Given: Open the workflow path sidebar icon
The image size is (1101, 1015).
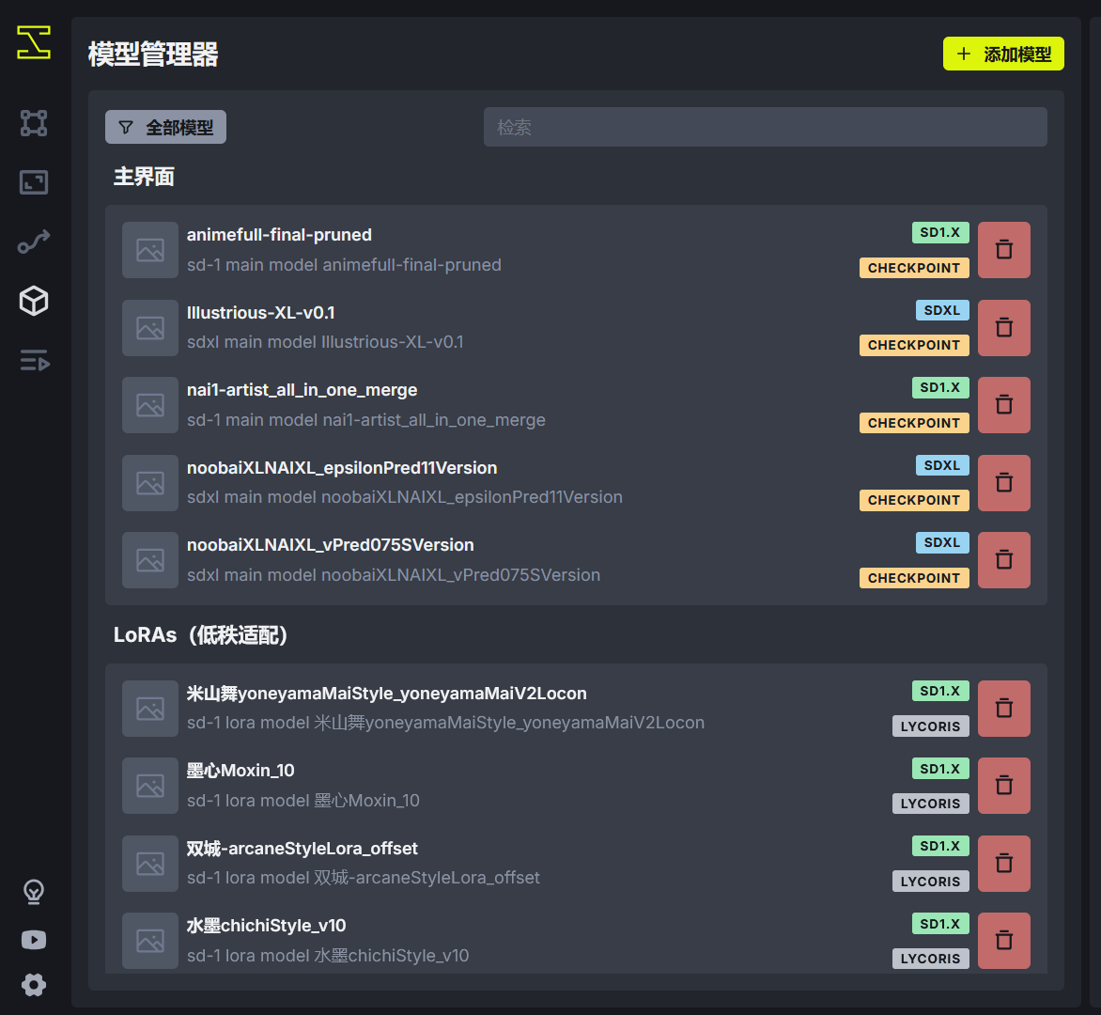Looking at the screenshot, I should coord(34,242).
